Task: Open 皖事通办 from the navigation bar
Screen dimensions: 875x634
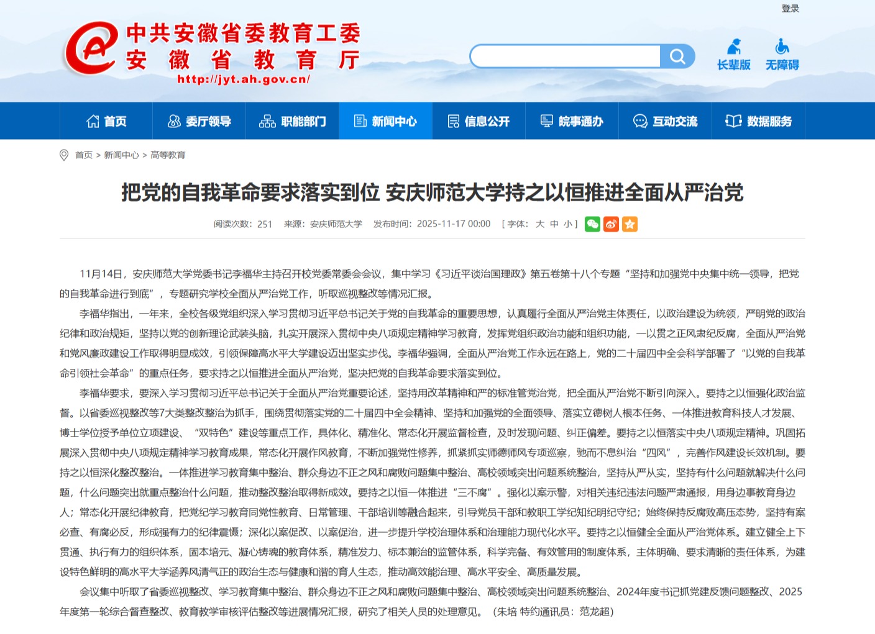Action: pos(572,121)
